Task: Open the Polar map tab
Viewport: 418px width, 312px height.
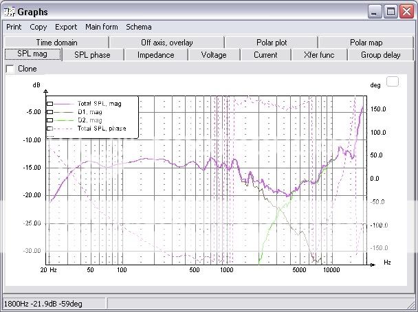Action: point(366,43)
